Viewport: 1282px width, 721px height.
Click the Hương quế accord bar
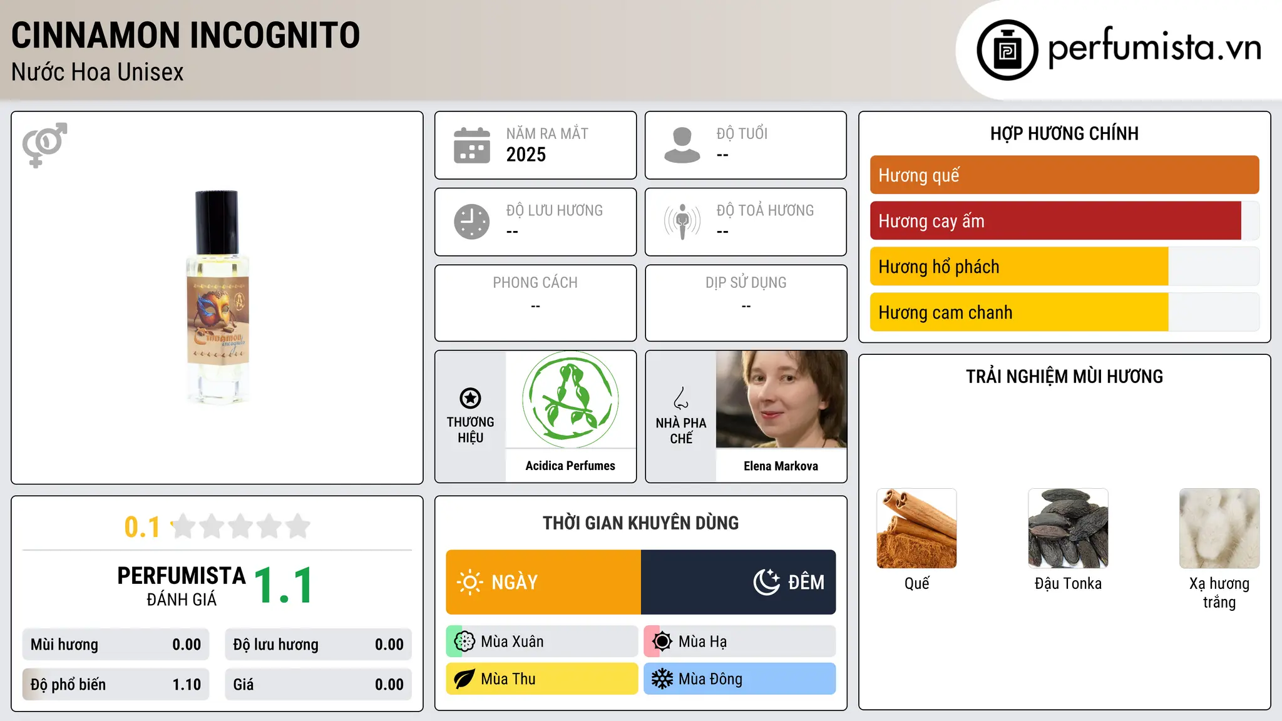click(1064, 175)
